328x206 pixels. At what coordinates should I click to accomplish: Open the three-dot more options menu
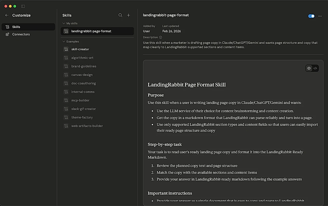pyautogui.click(x=320, y=16)
